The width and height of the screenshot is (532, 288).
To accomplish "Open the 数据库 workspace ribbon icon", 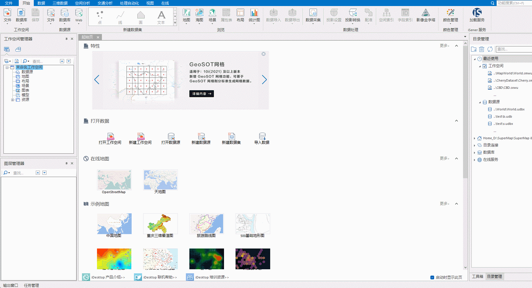I will [21, 13].
